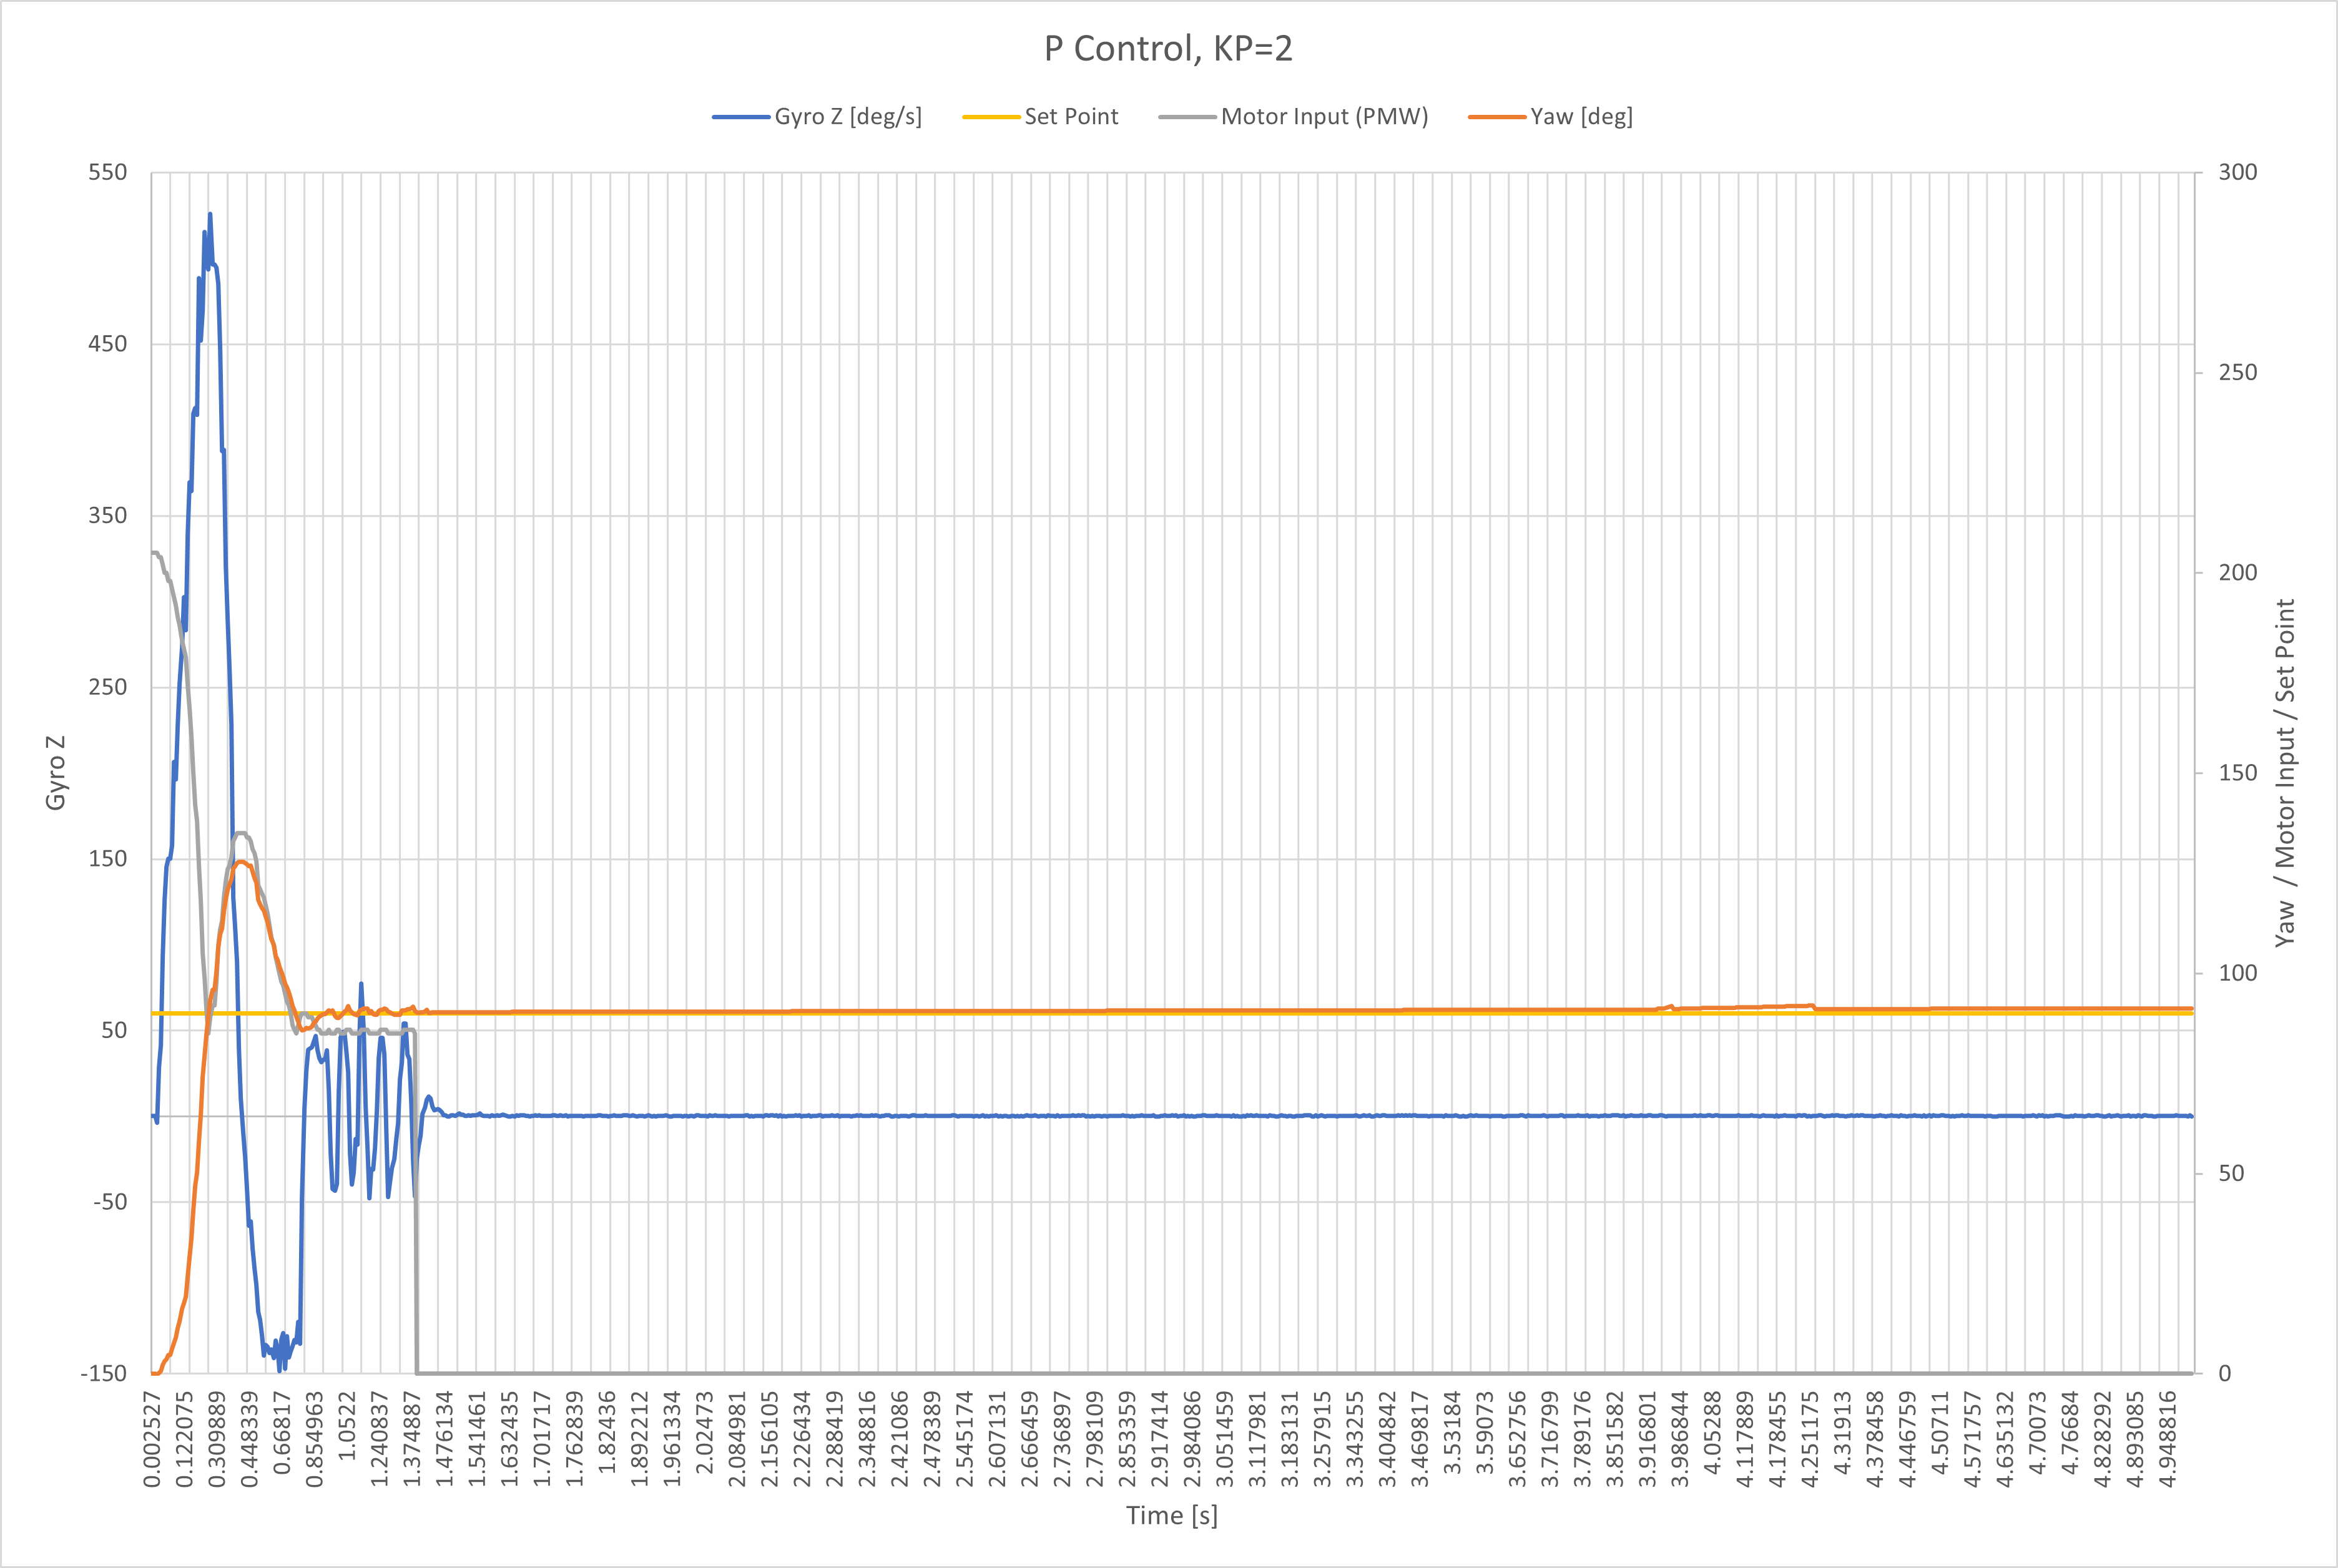Click the 550 tick label on Gyro Z axis
Image resolution: width=2338 pixels, height=1568 pixels.
click(108, 172)
